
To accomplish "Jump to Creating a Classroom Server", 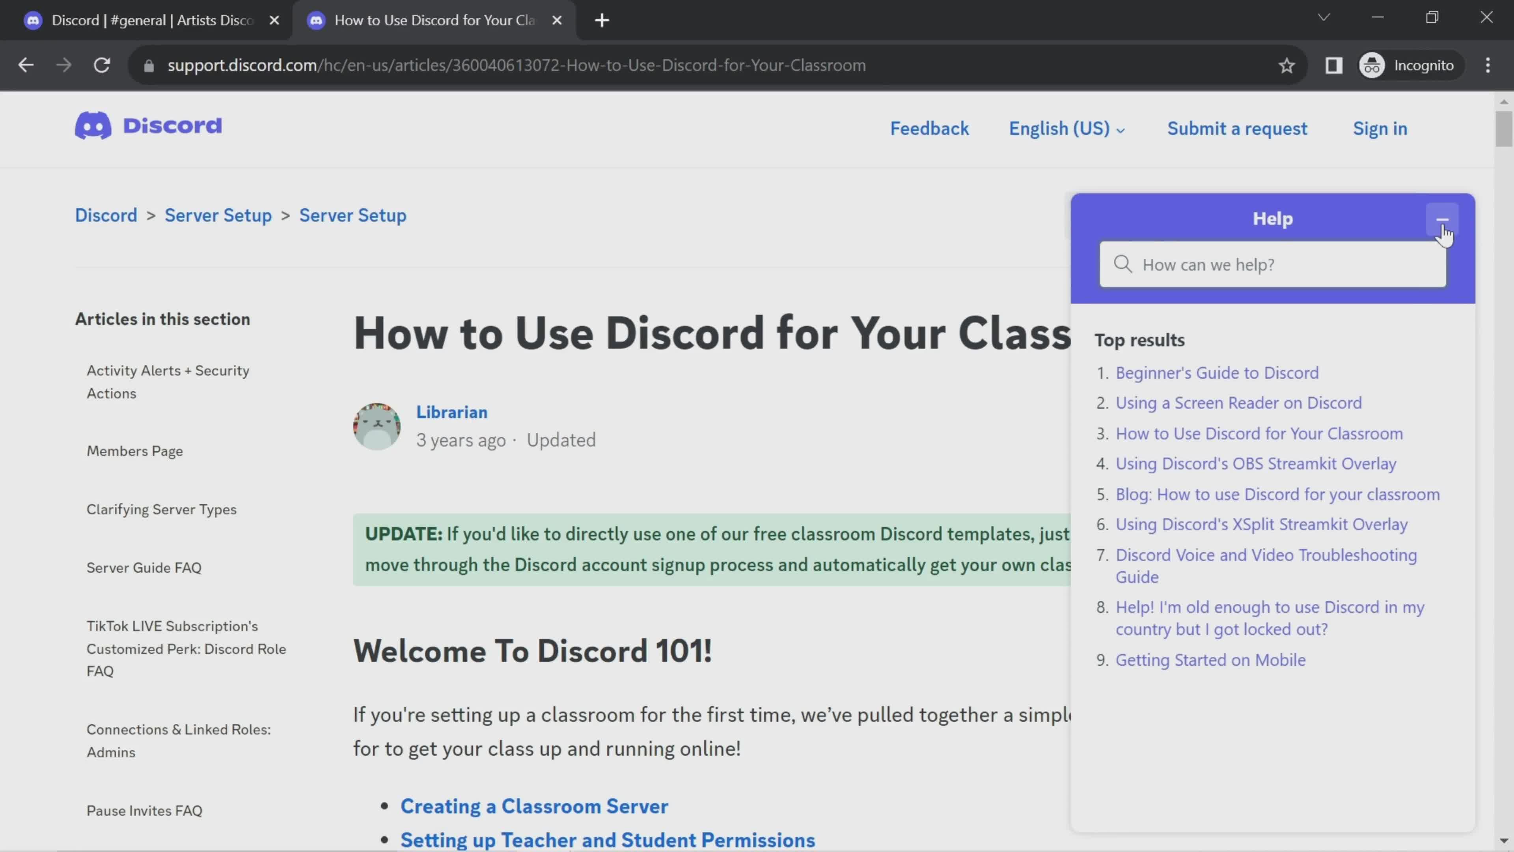I will (534, 806).
